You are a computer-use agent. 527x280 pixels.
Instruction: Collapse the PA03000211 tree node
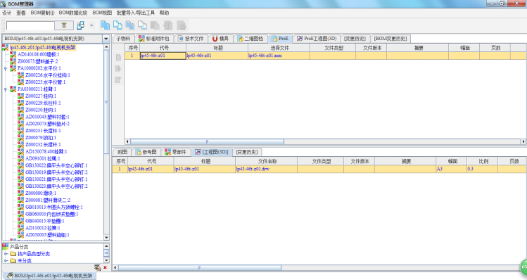coord(6,89)
